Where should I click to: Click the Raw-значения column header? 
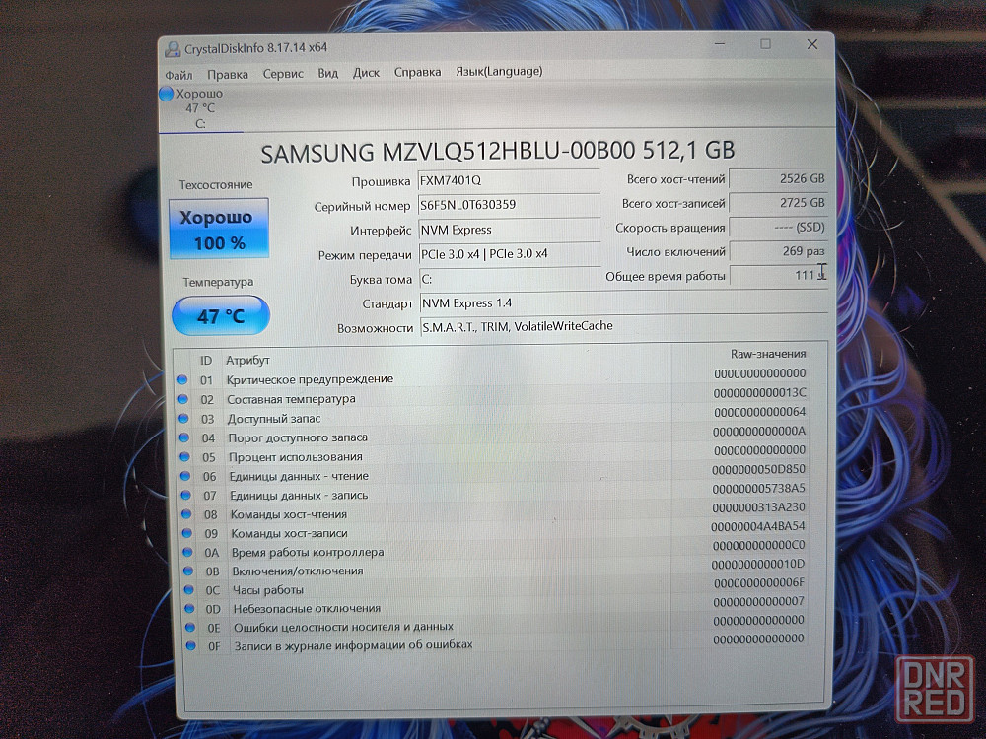pyautogui.click(x=768, y=354)
